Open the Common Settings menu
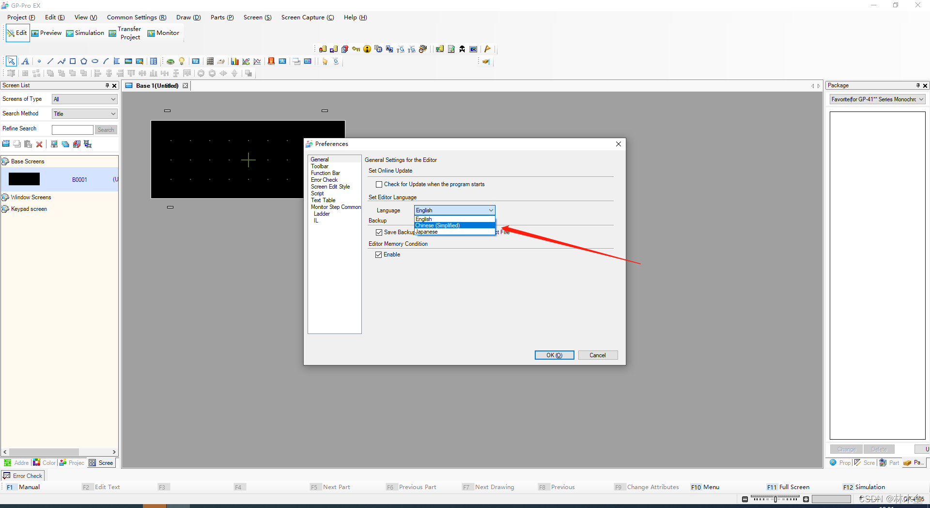Screen dimensions: 930x508 pyautogui.click(x=137, y=17)
